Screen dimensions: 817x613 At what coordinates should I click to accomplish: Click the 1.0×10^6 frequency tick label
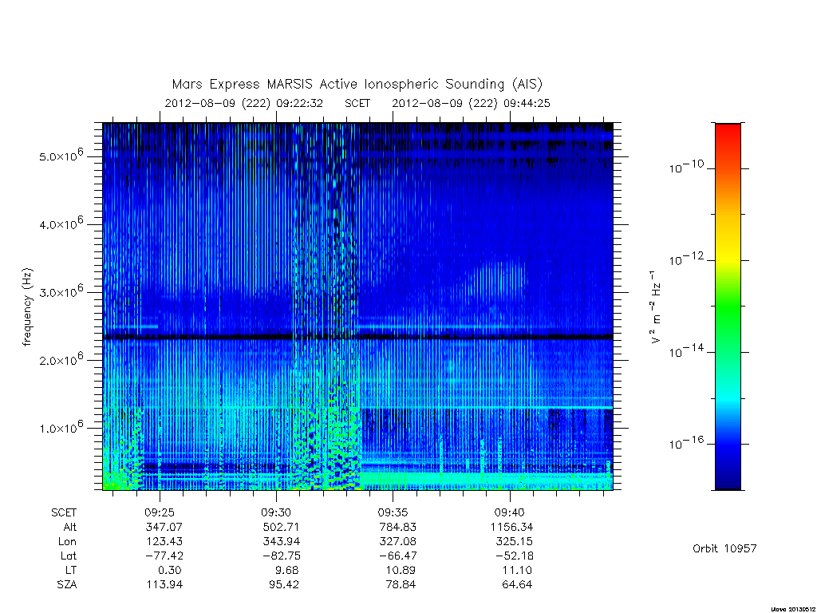tap(61, 427)
